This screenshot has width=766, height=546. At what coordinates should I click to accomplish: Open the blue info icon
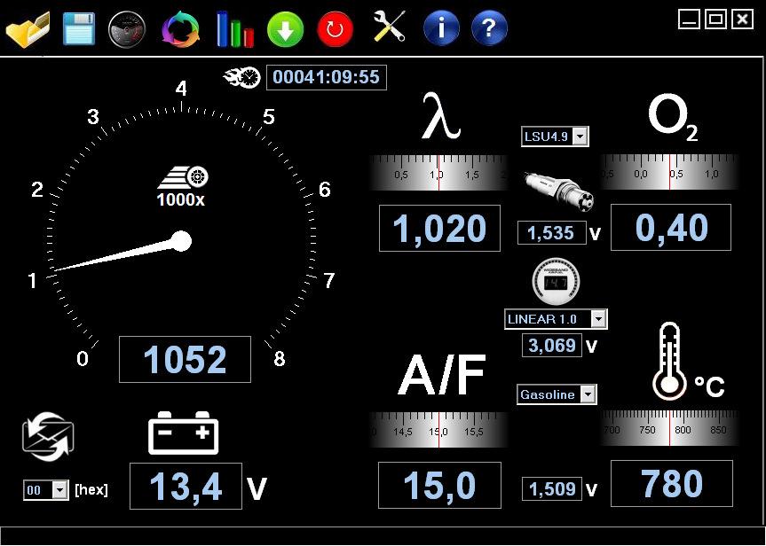click(x=441, y=28)
